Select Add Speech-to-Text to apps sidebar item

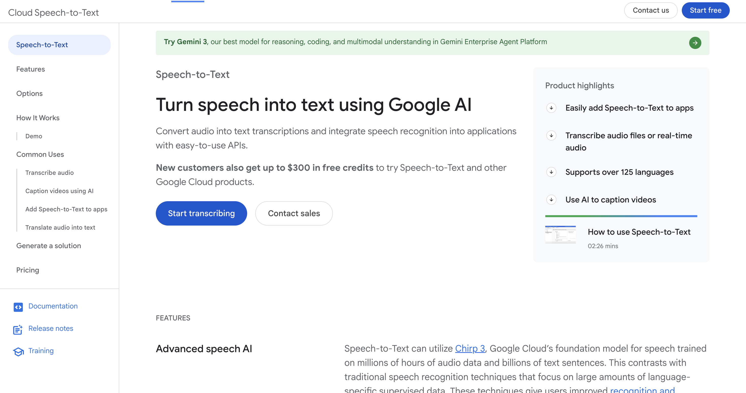coord(66,209)
